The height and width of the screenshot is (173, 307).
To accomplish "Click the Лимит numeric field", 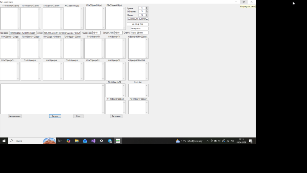I will (x=142, y=15).
